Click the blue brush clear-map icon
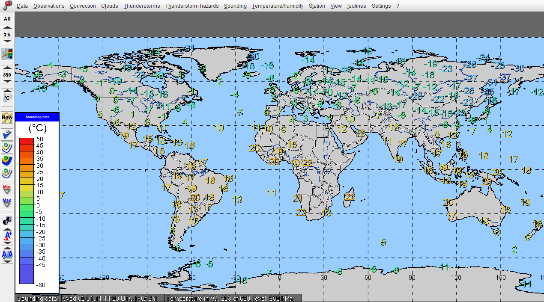The image size is (544, 302). [x=7, y=135]
